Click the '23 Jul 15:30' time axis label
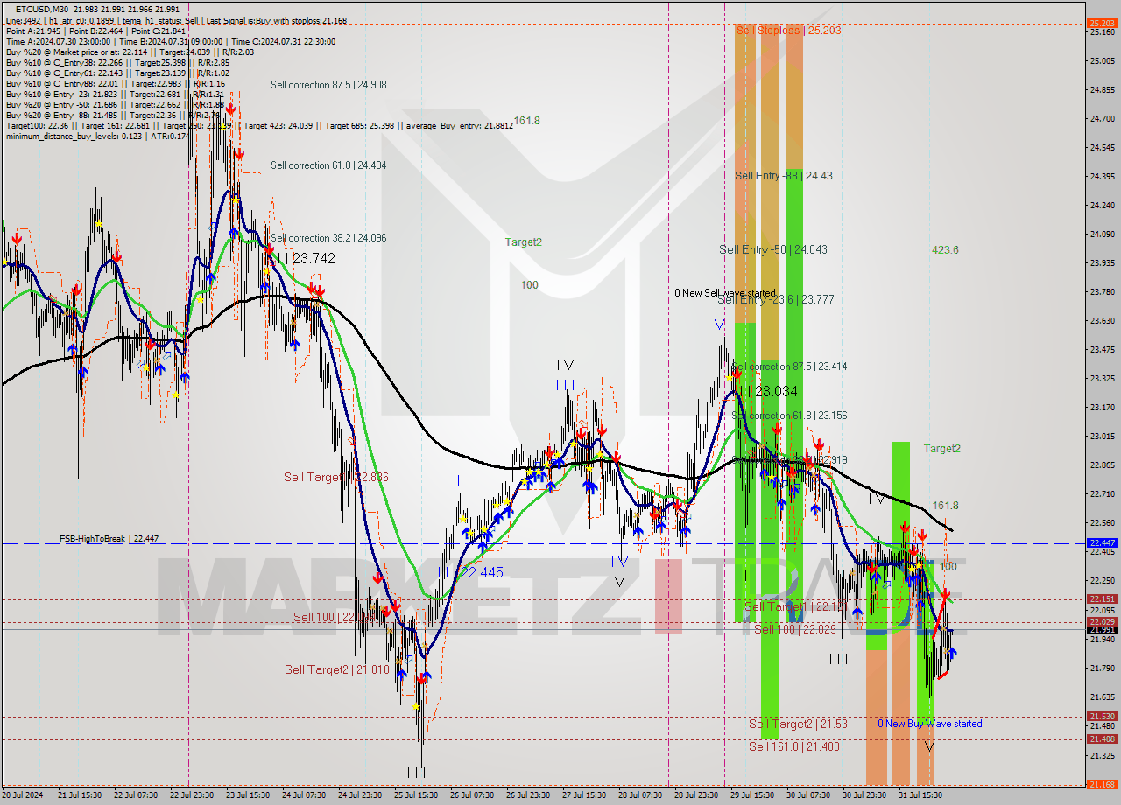 coord(248,795)
